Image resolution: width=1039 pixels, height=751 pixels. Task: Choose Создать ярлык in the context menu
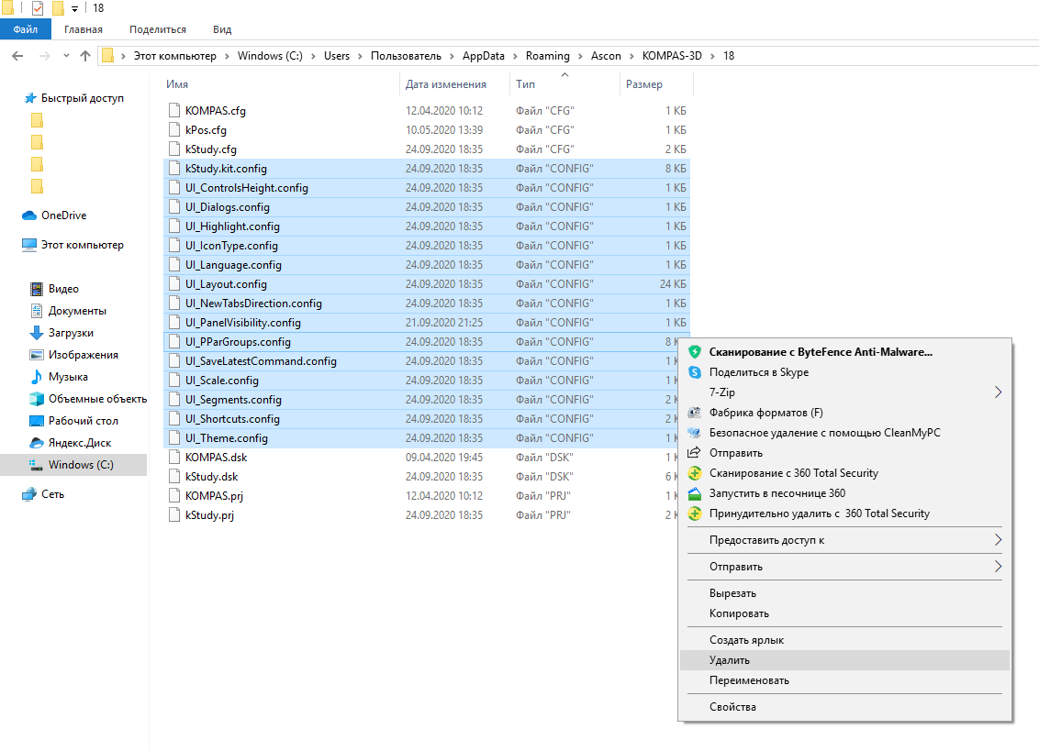[844, 640]
